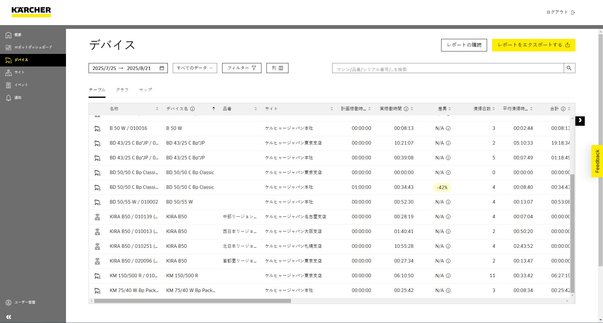Image resolution: width=603 pixels, height=323 pixels.
Task: Click device icon for B 50 W row
Action: click(97, 129)
